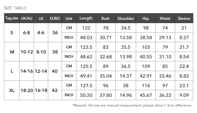Click the EURO column header
197x113 pixels.
55,18
